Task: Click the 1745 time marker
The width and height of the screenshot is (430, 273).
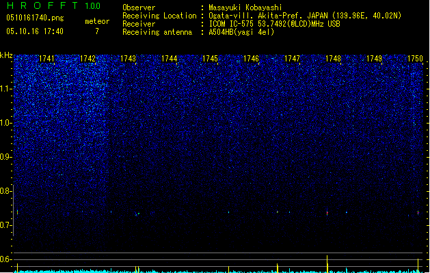Action: click(x=210, y=59)
